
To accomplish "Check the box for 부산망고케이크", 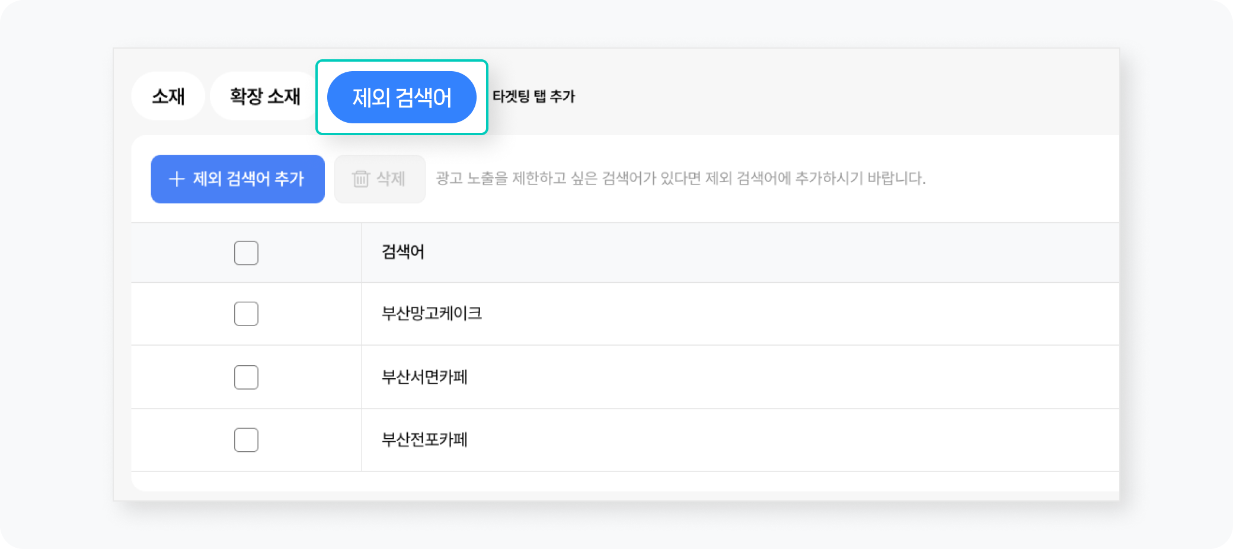I will 246,314.
